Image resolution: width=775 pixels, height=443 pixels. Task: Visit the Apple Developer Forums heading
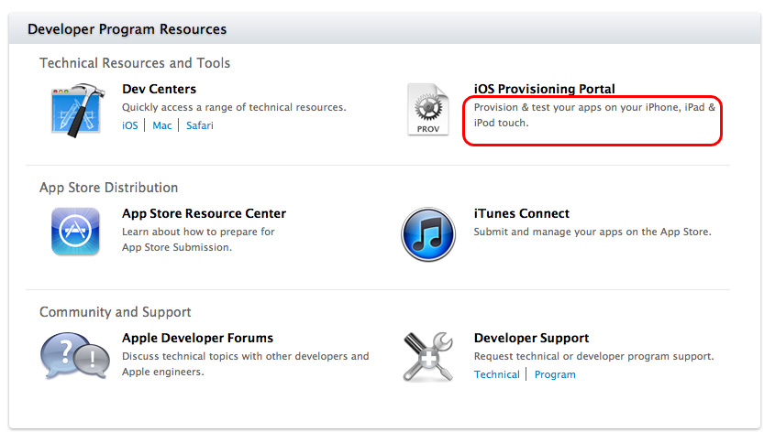(197, 338)
